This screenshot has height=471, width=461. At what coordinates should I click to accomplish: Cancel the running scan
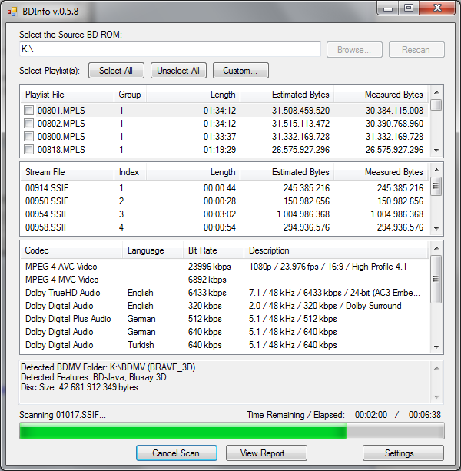[x=176, y=453]
